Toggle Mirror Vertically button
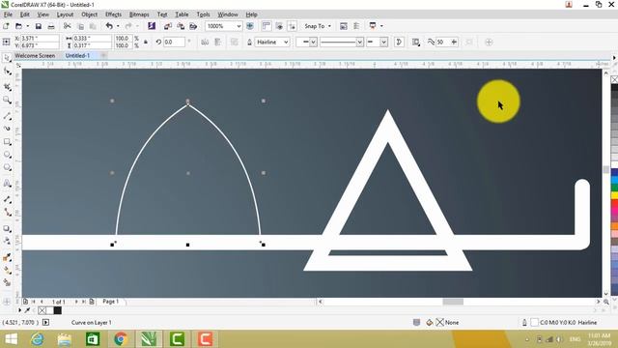The height and width of the screenshot is (348, 618). pyautogui.click(x=217, y=42)
